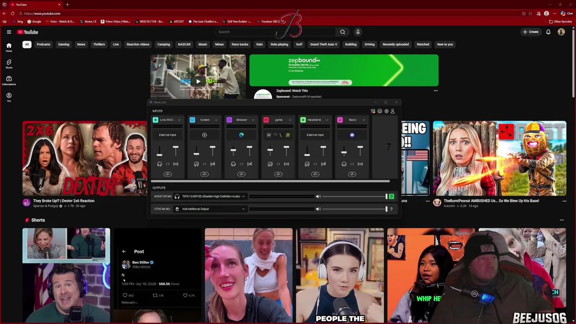Screen dimensions: 576x324
Task: Select the Podcasts filter chip
Action: coord(44,45)
